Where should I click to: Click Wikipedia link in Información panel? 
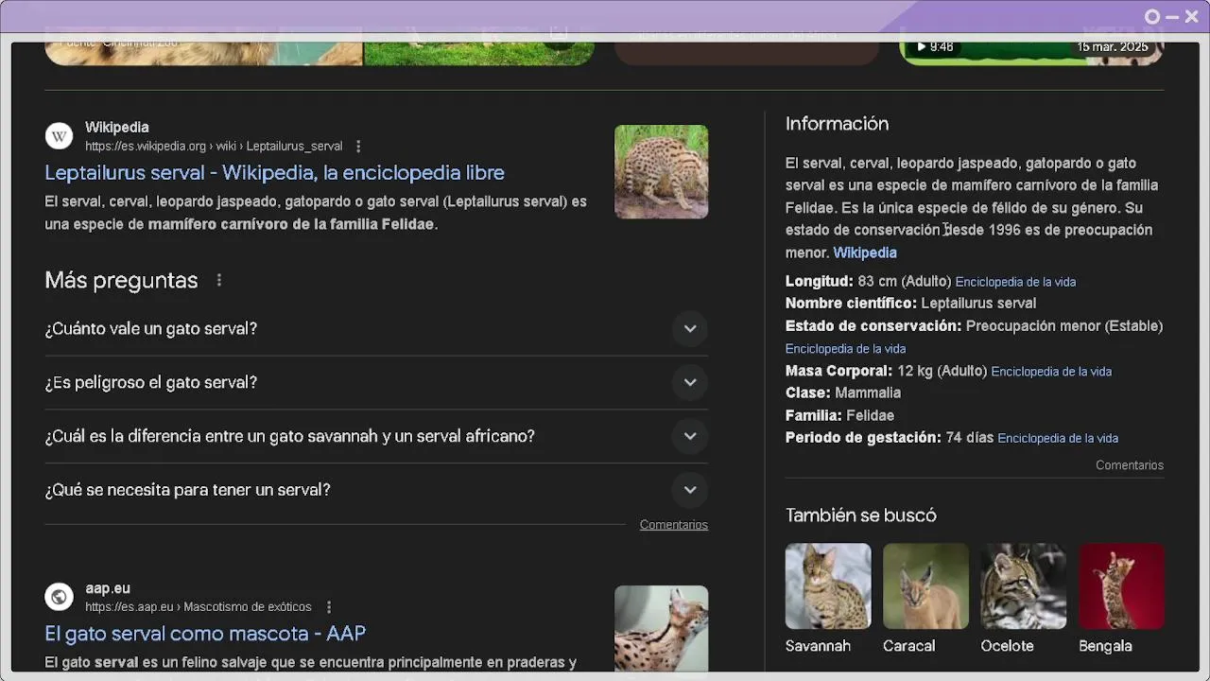(865, 253)
